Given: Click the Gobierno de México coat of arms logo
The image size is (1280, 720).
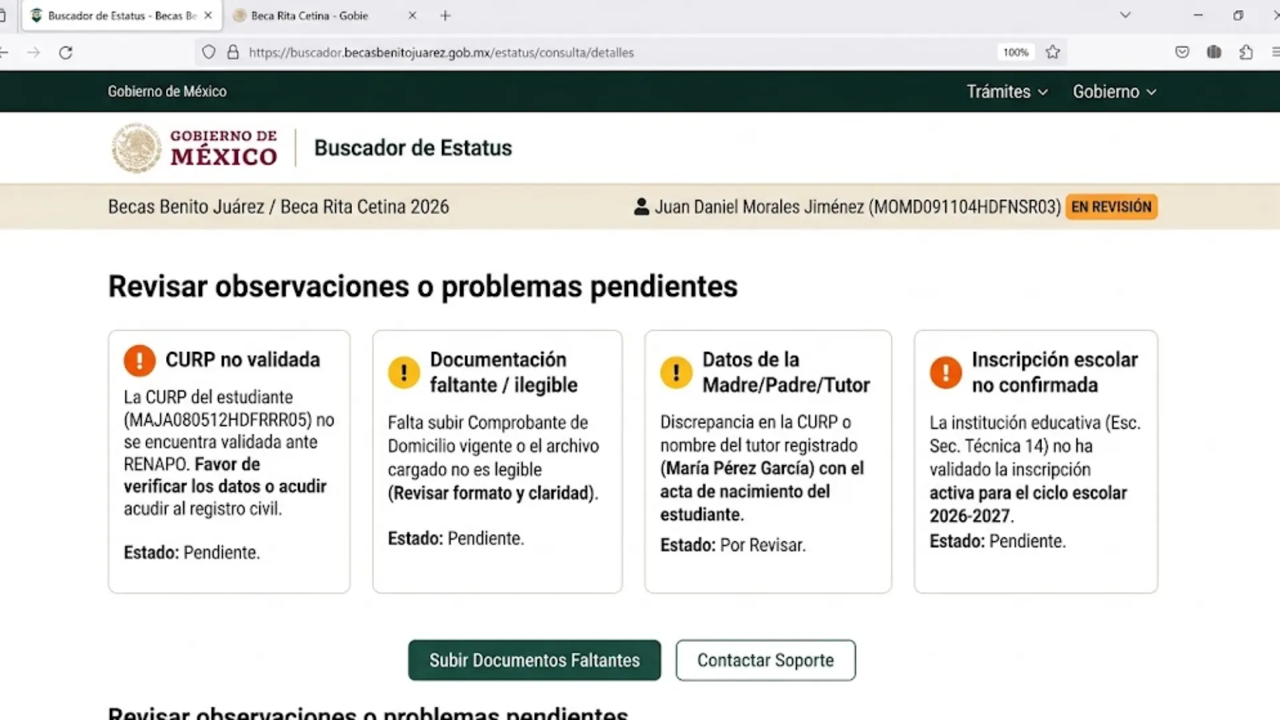Looking at the screenshot, I should pyautogui.click(x=136, y=148).
